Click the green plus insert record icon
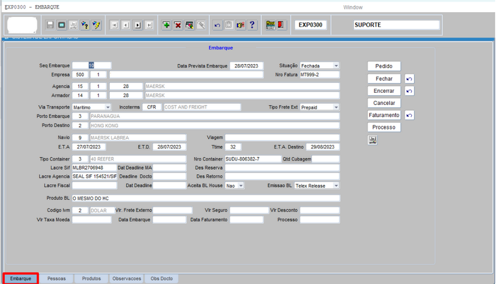The image size is (497, 284). point(166,25)
